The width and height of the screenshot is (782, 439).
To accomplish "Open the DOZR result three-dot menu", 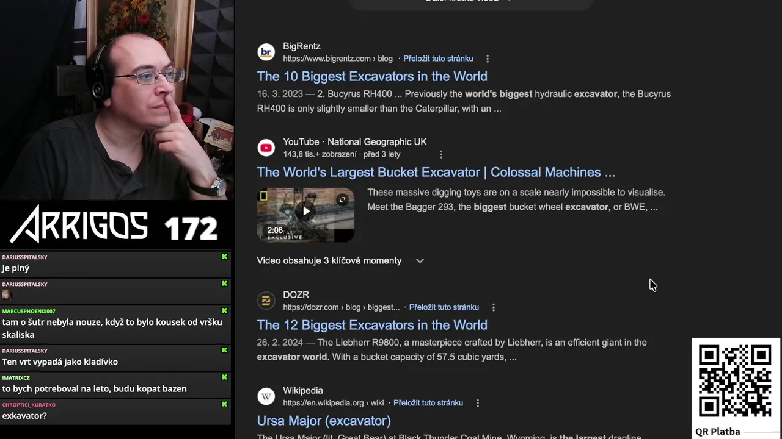I will click(494, 308).
